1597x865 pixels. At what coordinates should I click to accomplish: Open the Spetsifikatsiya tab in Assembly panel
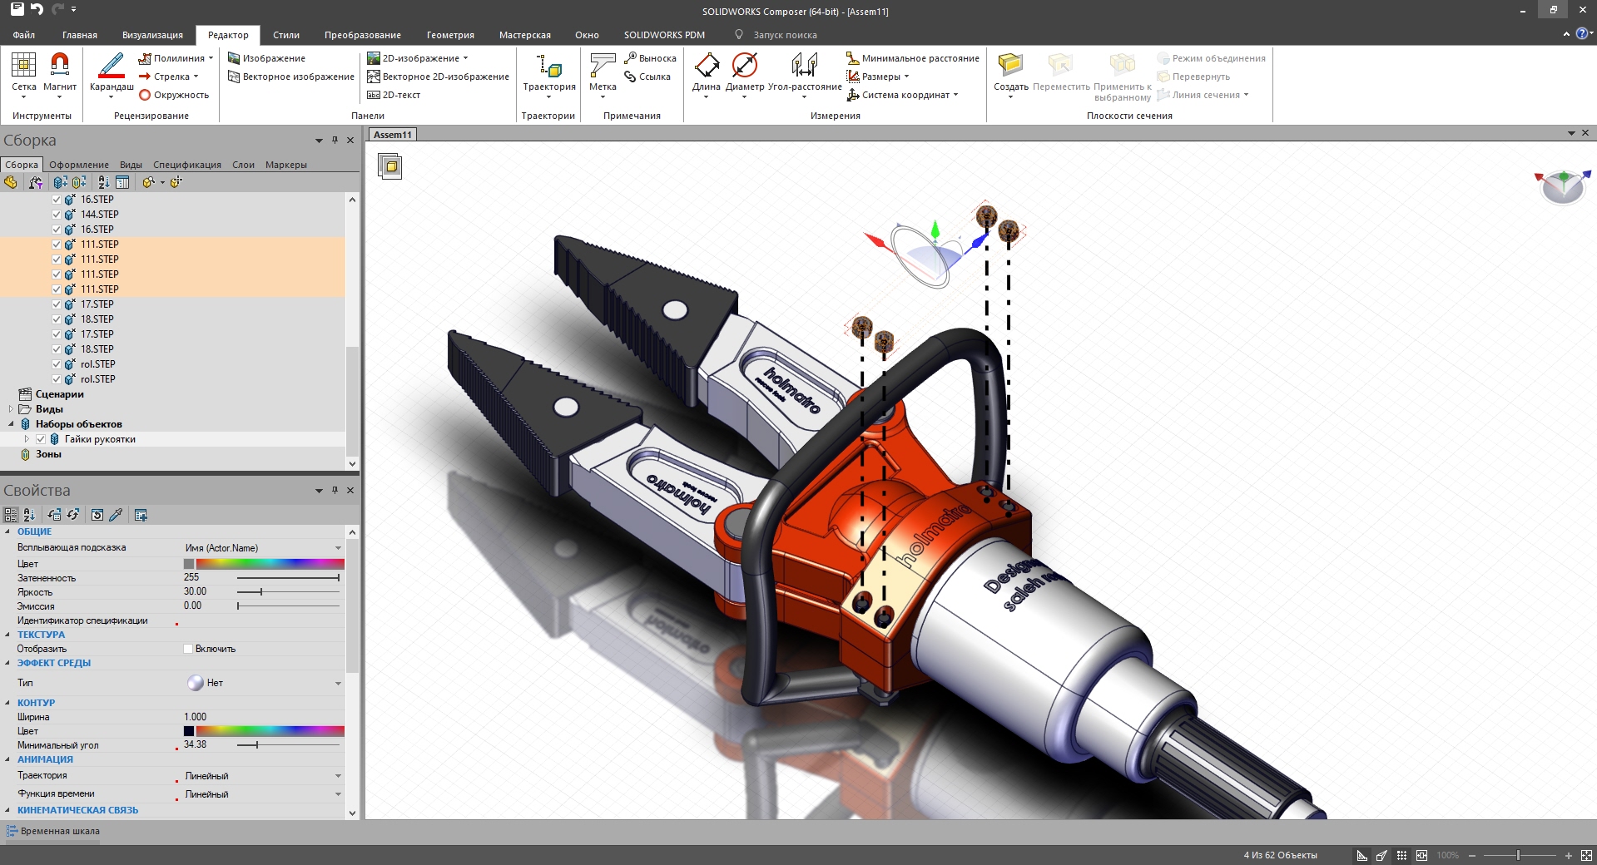coord(188,165)
